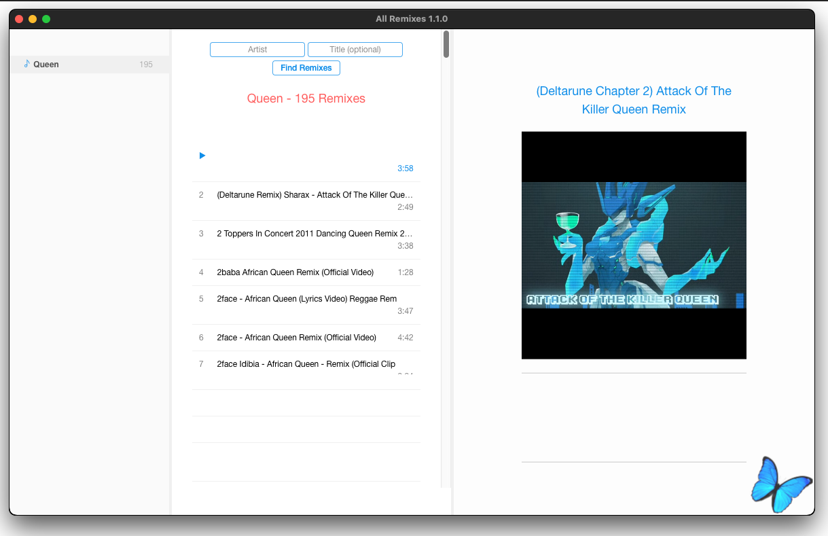Click the Find Remixes button
This screenshot has height=536, width=828.
click(306, 68)
